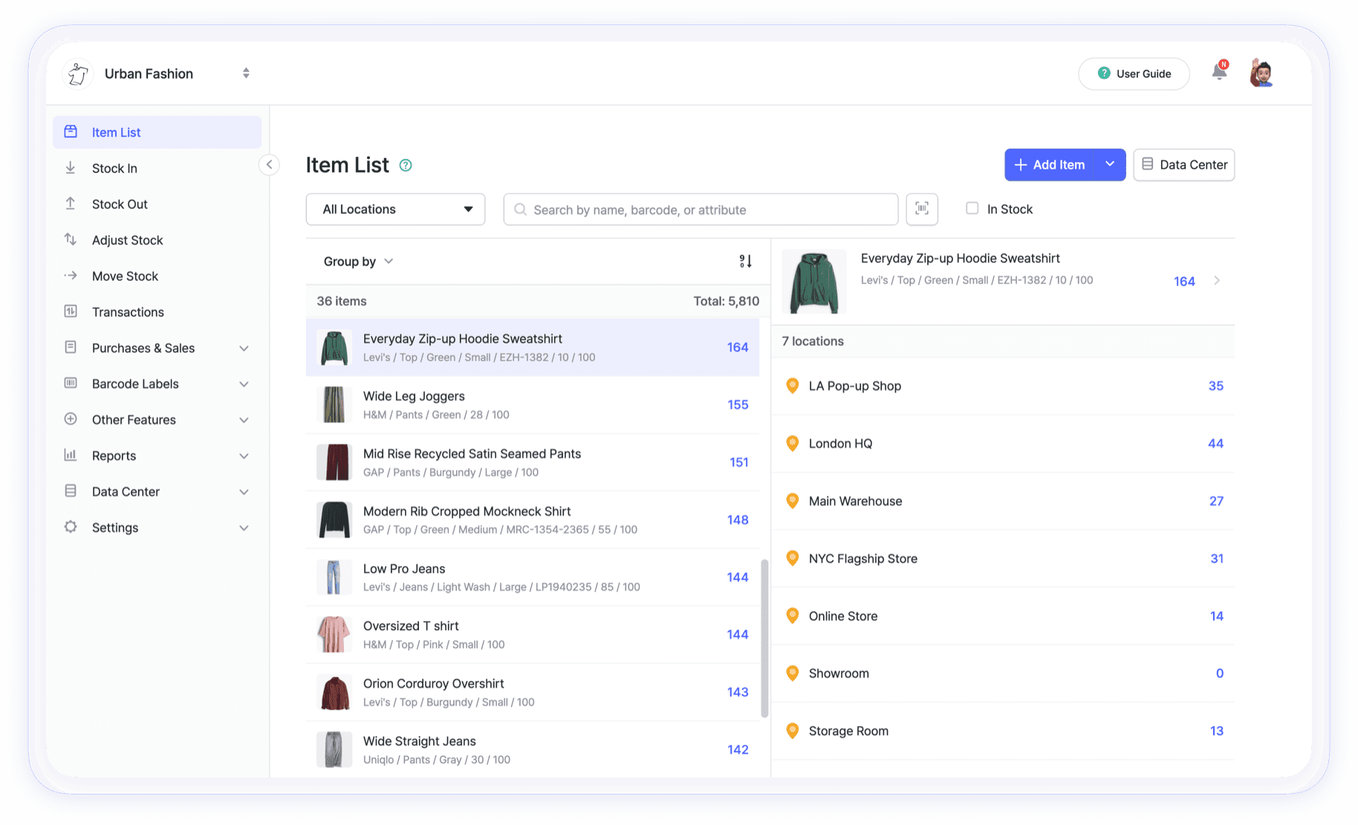Click the Reports bar chart icon
Viewport: 1358px width, 825px height.
click(x=71, y=455)
